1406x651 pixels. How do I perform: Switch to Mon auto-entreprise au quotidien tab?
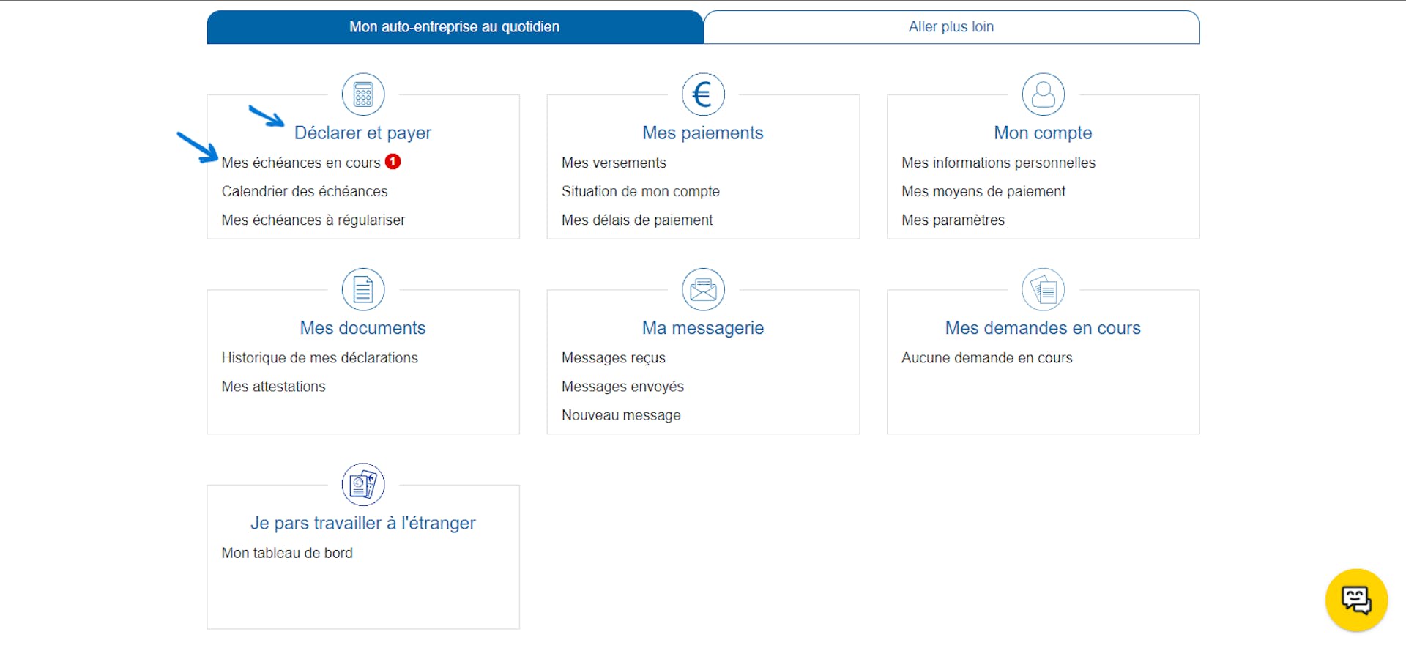[455, 27]
